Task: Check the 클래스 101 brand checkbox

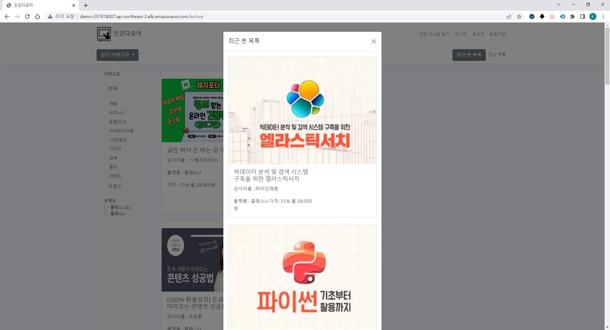Action: [106, 207]
